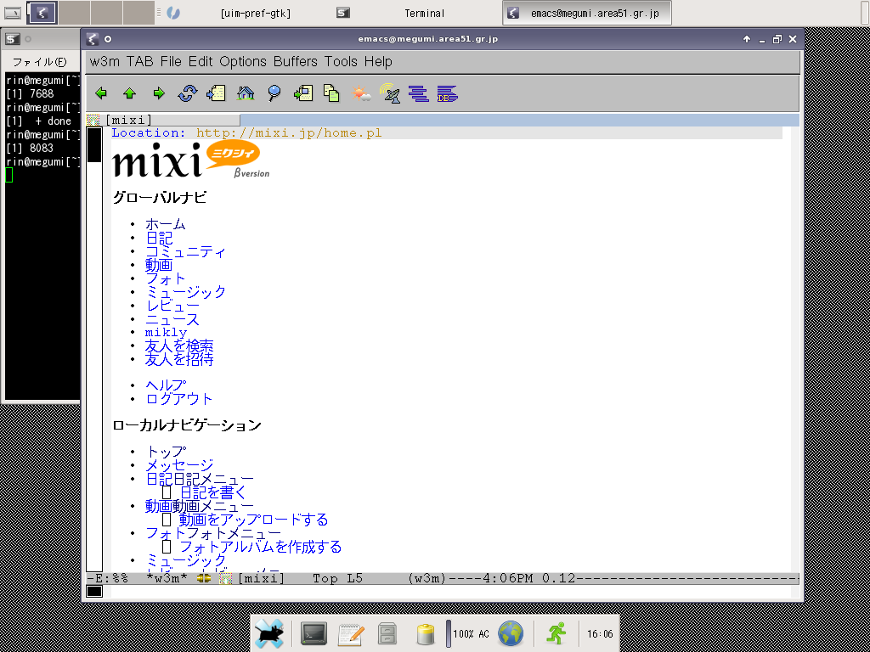Open the w3m menu in menu bar
The image size is (870, 652).
coord(105,61)
